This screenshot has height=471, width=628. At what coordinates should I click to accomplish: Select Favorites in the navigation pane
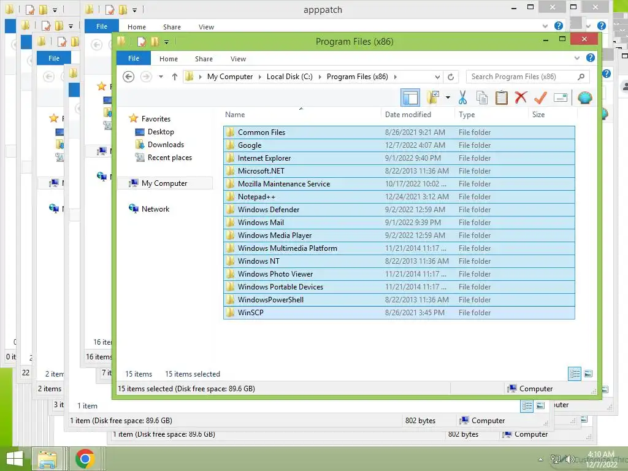coord(156,118)
